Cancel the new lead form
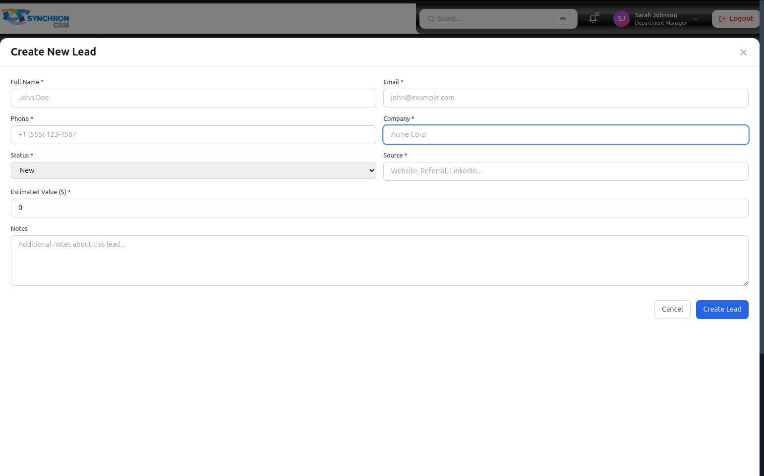This screenshot has width=764, height=476. coord(672,310)
